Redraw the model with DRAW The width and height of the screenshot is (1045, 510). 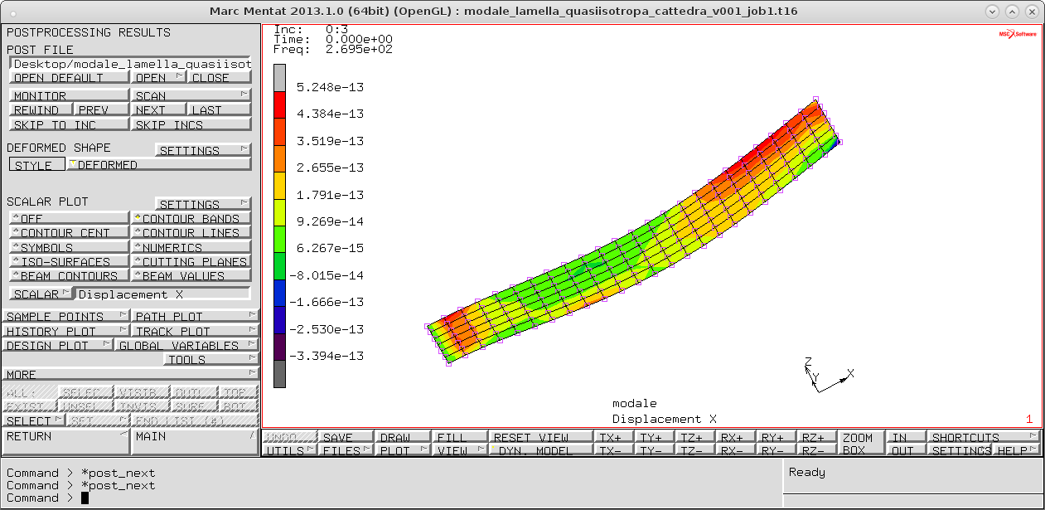(x=403, y=437)
